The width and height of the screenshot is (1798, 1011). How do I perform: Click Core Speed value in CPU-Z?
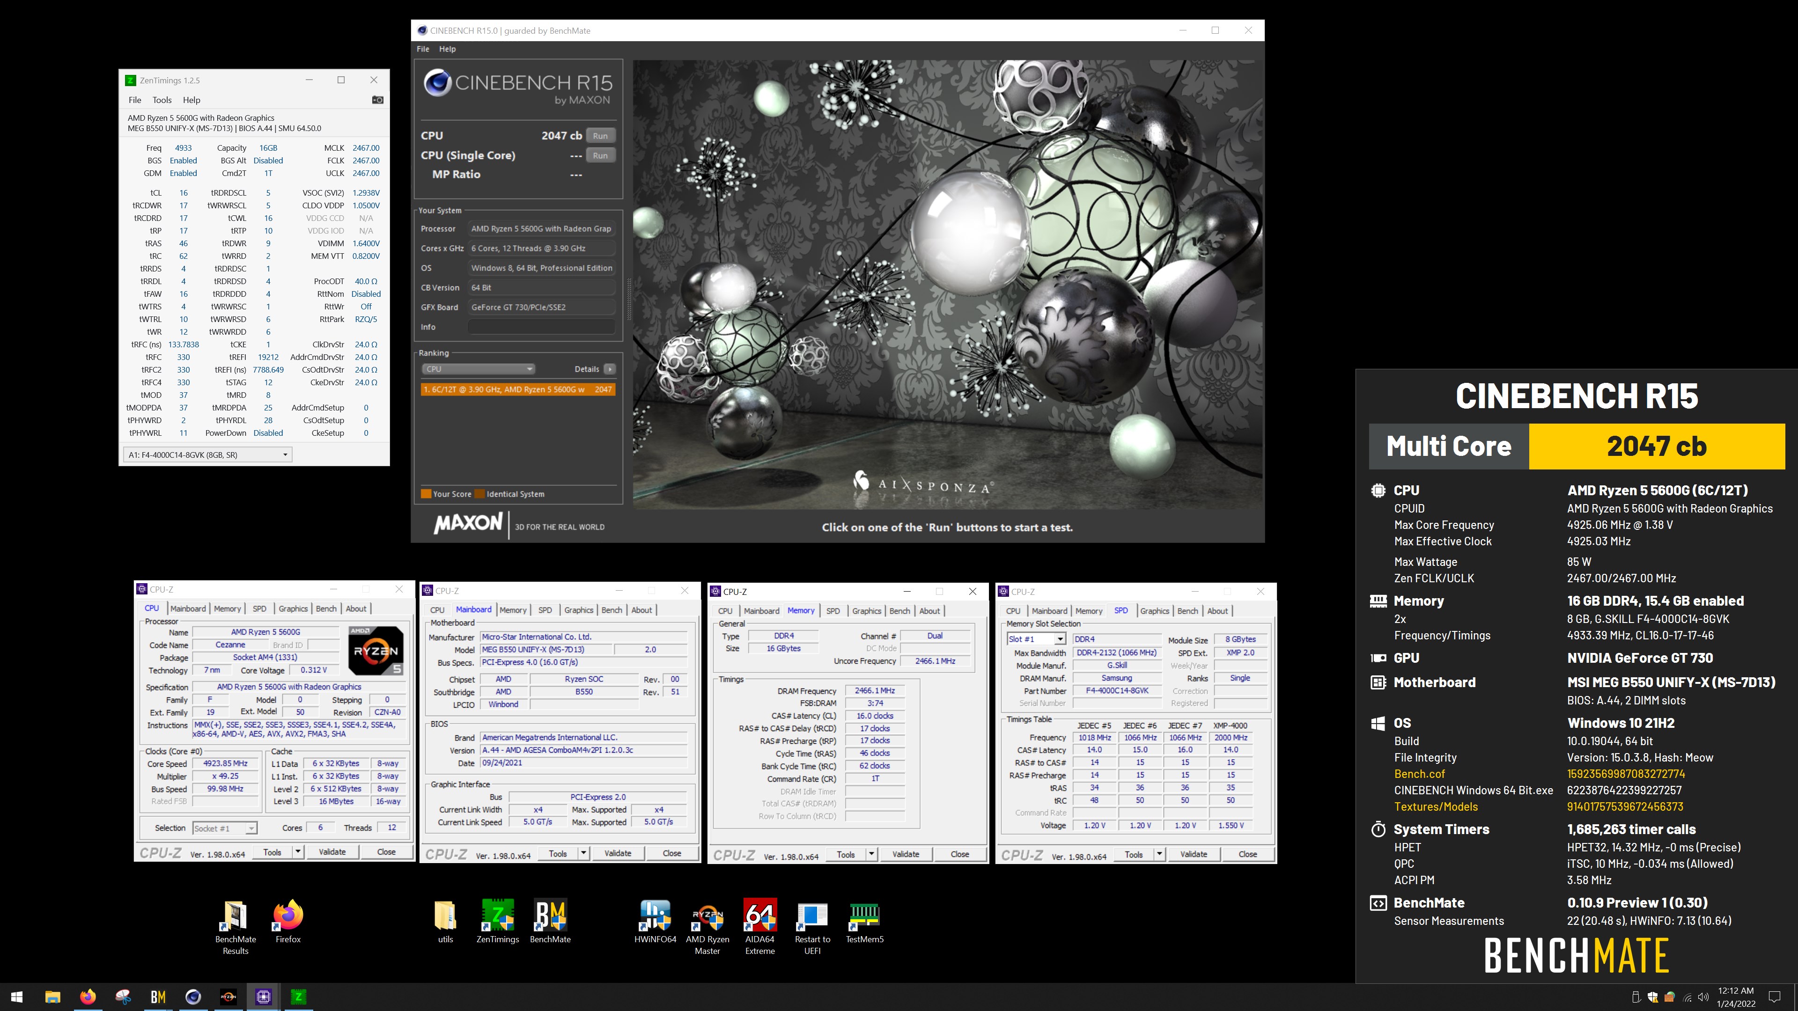(x=225, y=763)
